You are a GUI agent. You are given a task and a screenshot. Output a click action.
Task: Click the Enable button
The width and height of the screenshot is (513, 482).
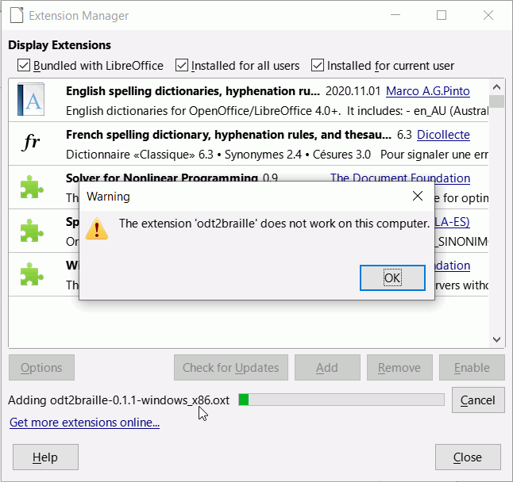point(472,368)
